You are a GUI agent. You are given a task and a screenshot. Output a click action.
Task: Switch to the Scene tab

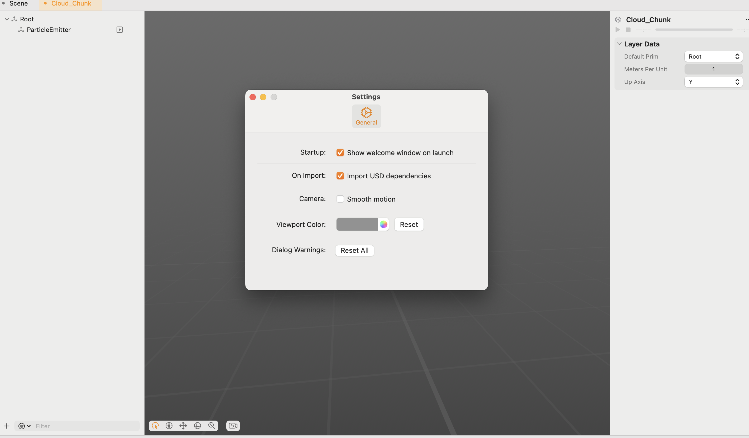[18, 4]
